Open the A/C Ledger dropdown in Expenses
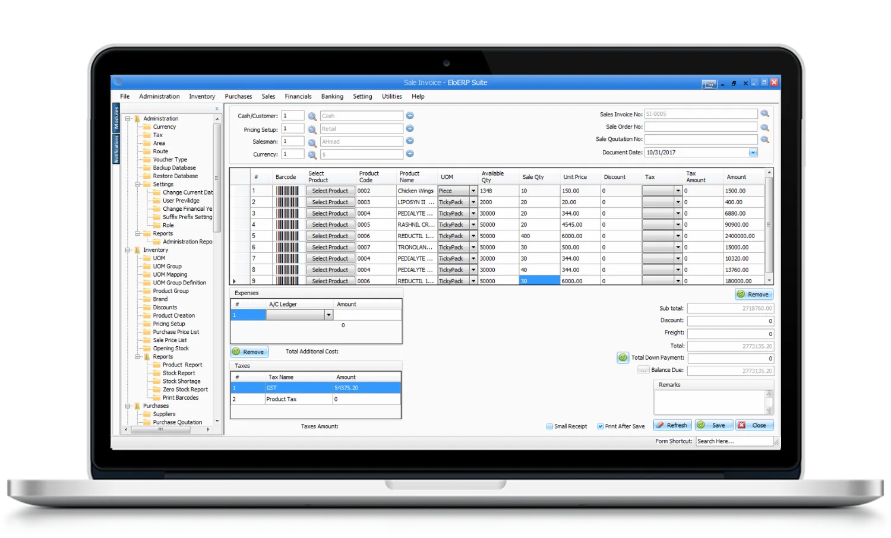 point(328,315)
